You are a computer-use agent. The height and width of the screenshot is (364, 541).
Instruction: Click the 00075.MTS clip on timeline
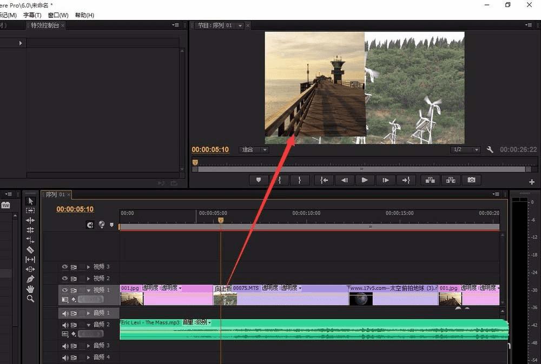coord(292,296)
